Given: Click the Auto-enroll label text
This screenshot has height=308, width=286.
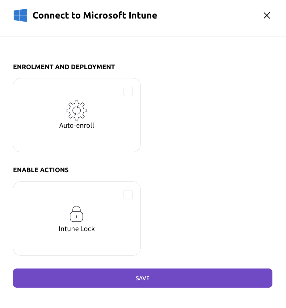Looking at the screenshot, I should pyautogui.click(x=76, y=125).
